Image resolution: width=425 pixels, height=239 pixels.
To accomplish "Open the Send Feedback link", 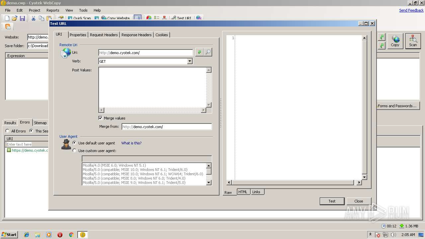I will (x=411, y=10).
